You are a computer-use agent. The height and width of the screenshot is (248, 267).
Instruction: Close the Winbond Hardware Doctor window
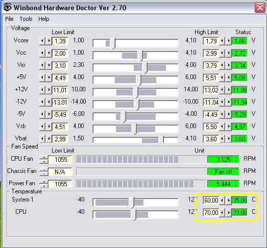click(260, 7)
